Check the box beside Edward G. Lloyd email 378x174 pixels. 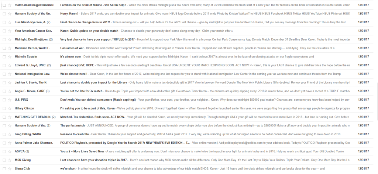4,65
